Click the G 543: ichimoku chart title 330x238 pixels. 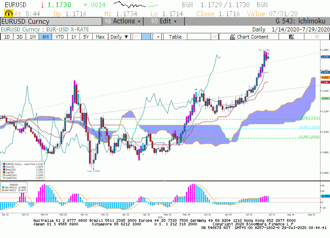point(300,21)
